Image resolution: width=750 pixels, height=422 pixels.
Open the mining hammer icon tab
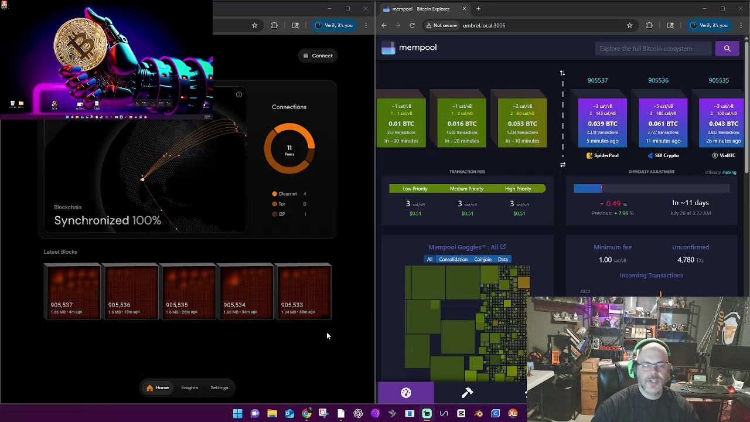467,393
